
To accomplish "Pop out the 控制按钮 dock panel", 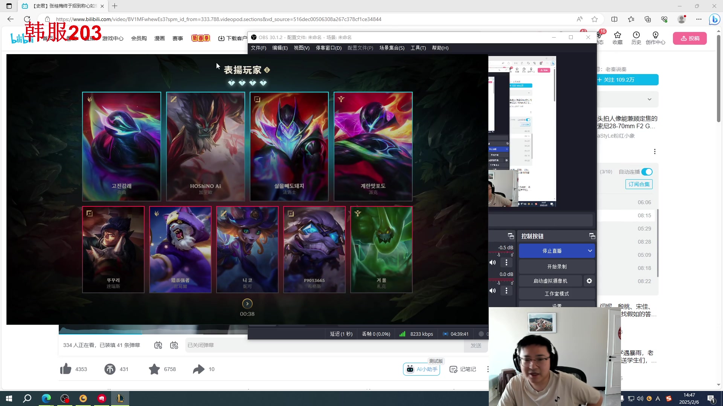I will [592, 236].
